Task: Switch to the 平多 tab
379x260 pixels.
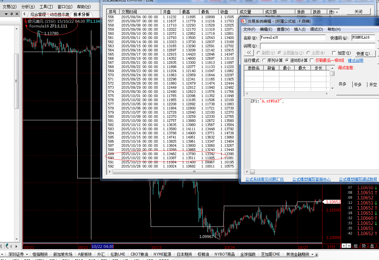Action: tap(358, 85)
